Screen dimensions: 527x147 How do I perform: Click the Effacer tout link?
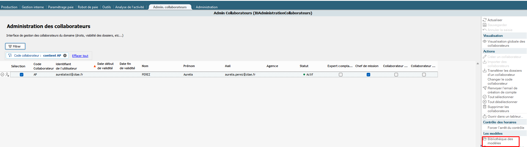click(x=80, y=56)
